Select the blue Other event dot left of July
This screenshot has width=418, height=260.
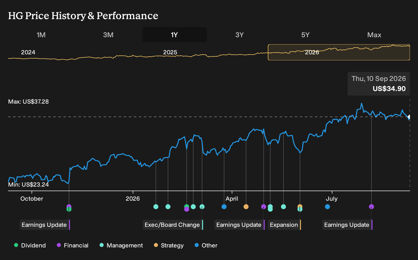click(327, 207)
